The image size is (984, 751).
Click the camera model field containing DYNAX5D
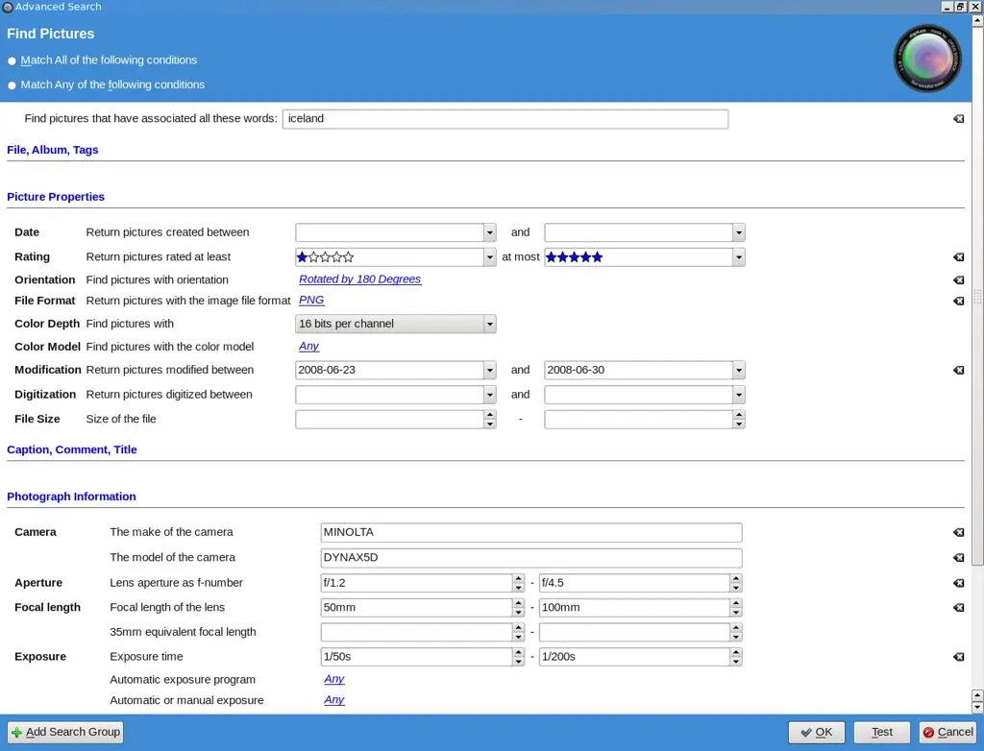(530, 558)
